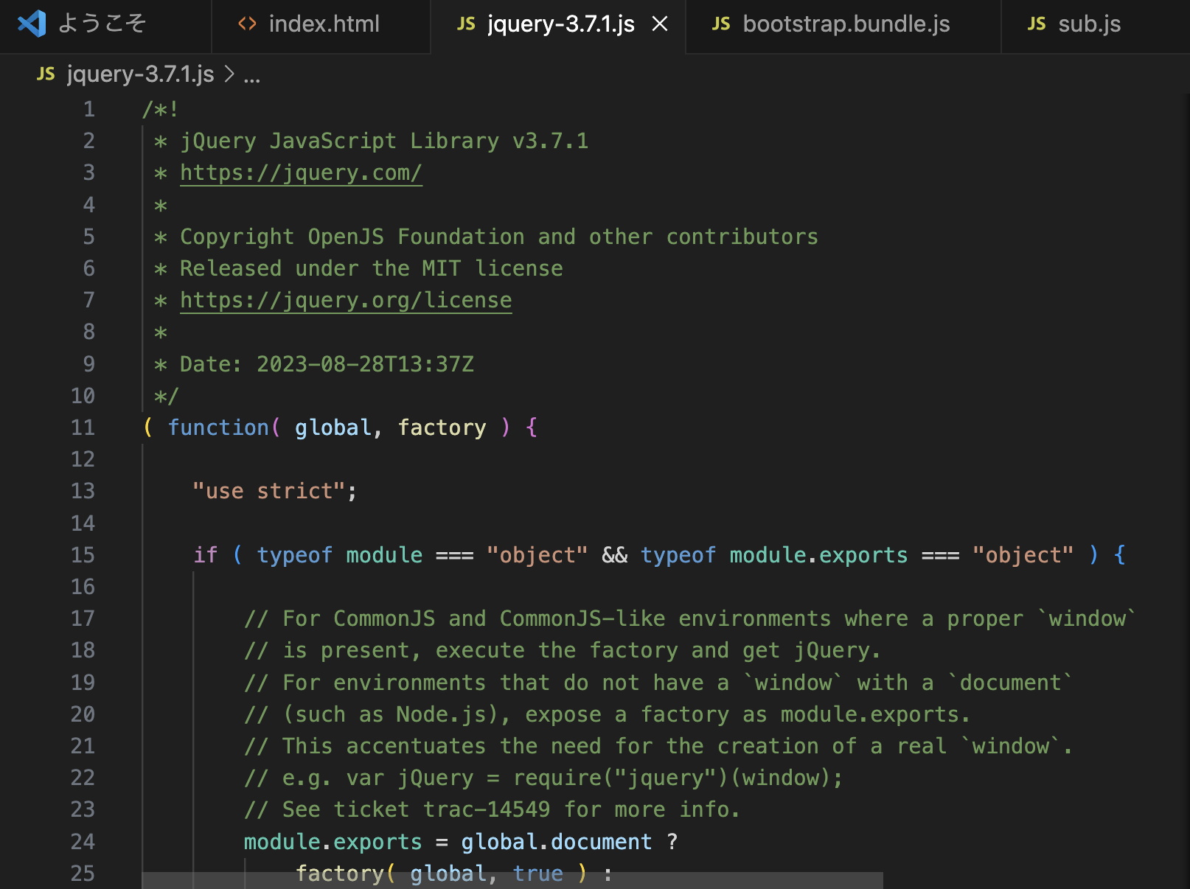Click "For environments that do not" comment
The height and width of the screenshot is (889, 1190).
click(658, 683)
